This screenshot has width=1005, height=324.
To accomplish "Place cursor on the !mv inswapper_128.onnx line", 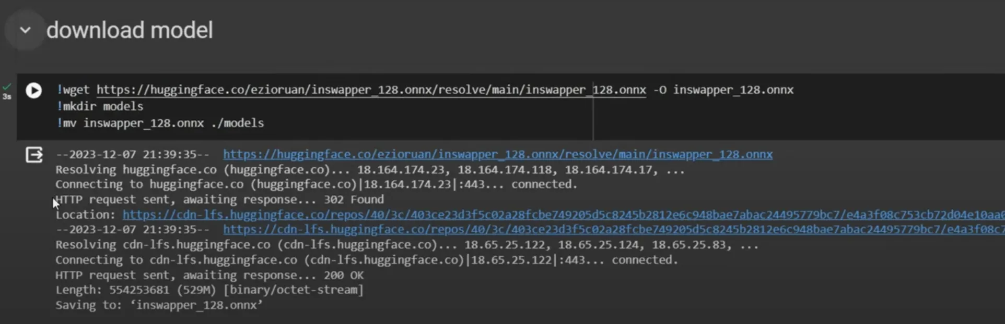I will point(160,123).
